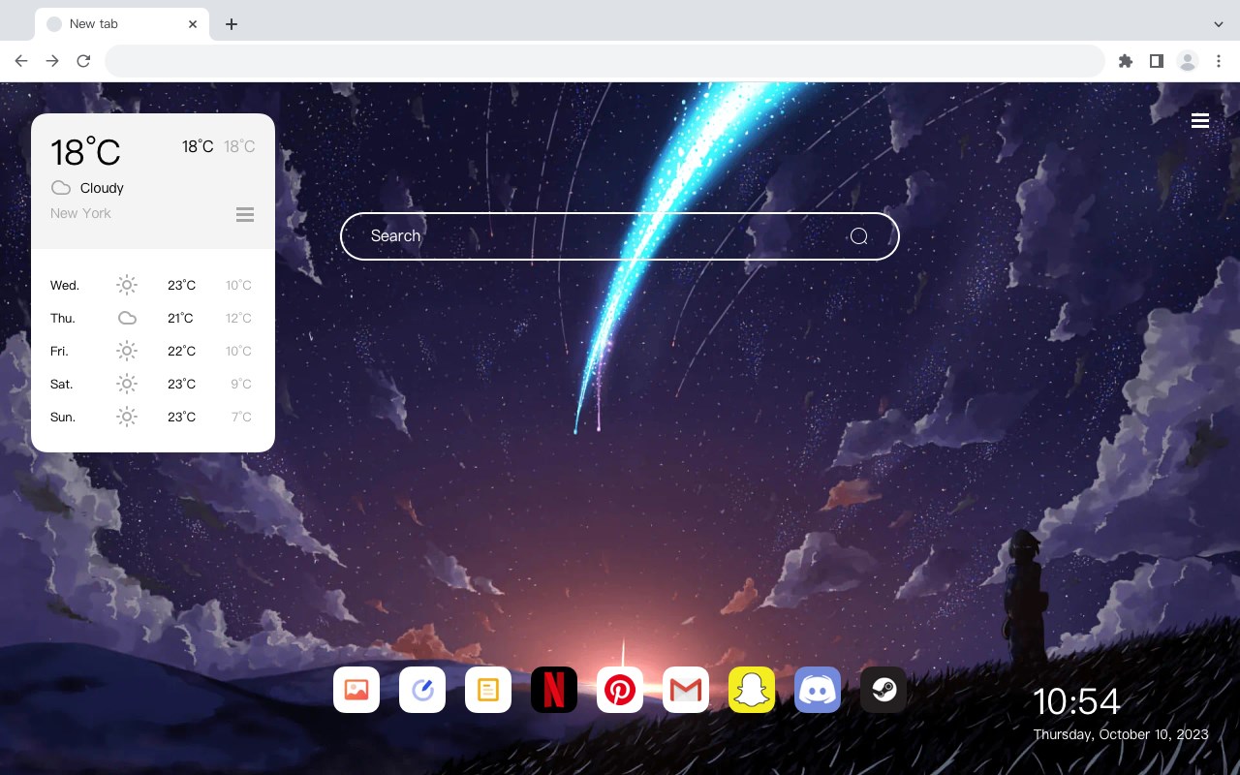The image size is (1240, 775).
Task: Open the Photos wallpaper shortcut icon
Action: tap(356, 690)
